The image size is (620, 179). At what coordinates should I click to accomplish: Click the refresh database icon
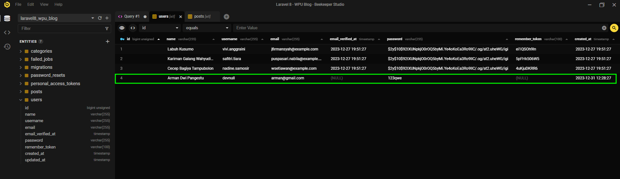pyautogui.click(x=100, y=18)
